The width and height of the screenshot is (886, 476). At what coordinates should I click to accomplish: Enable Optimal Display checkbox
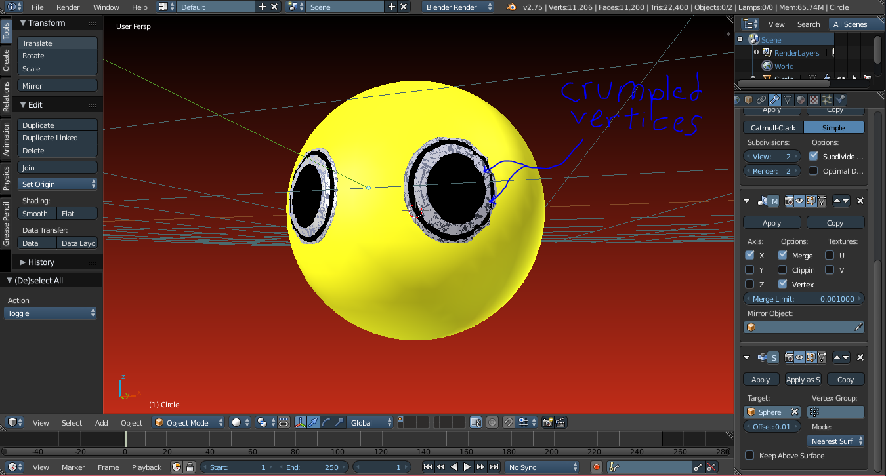coord(814,170)
